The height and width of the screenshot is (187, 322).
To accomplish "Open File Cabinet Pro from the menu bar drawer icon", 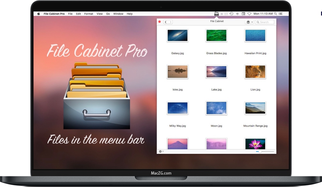I will [216, 14].
